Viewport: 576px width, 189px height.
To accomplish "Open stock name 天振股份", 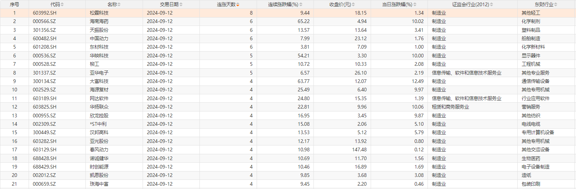I will tap(99, 30).
